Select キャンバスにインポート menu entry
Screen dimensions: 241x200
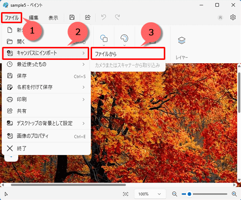[x=46, y=53]
